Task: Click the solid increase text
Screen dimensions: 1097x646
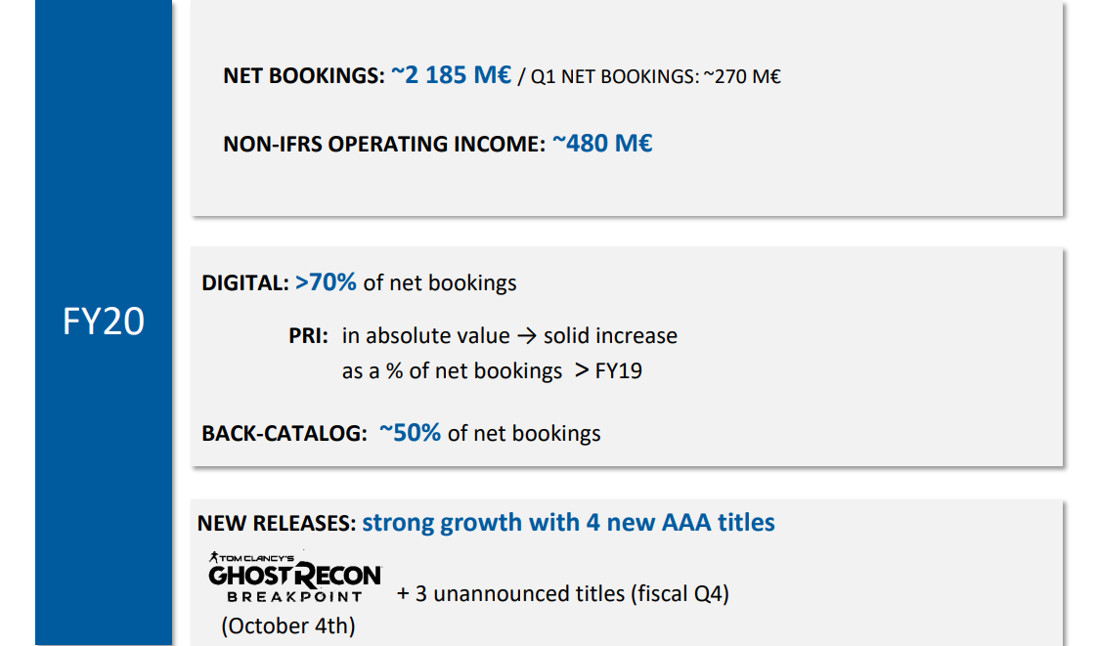Action: [610, 336]
